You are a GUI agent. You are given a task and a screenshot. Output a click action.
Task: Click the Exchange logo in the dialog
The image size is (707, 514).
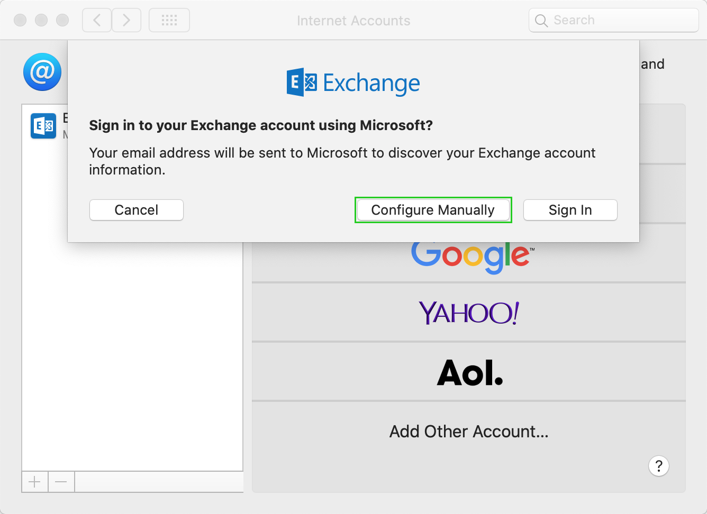point(353,82)
